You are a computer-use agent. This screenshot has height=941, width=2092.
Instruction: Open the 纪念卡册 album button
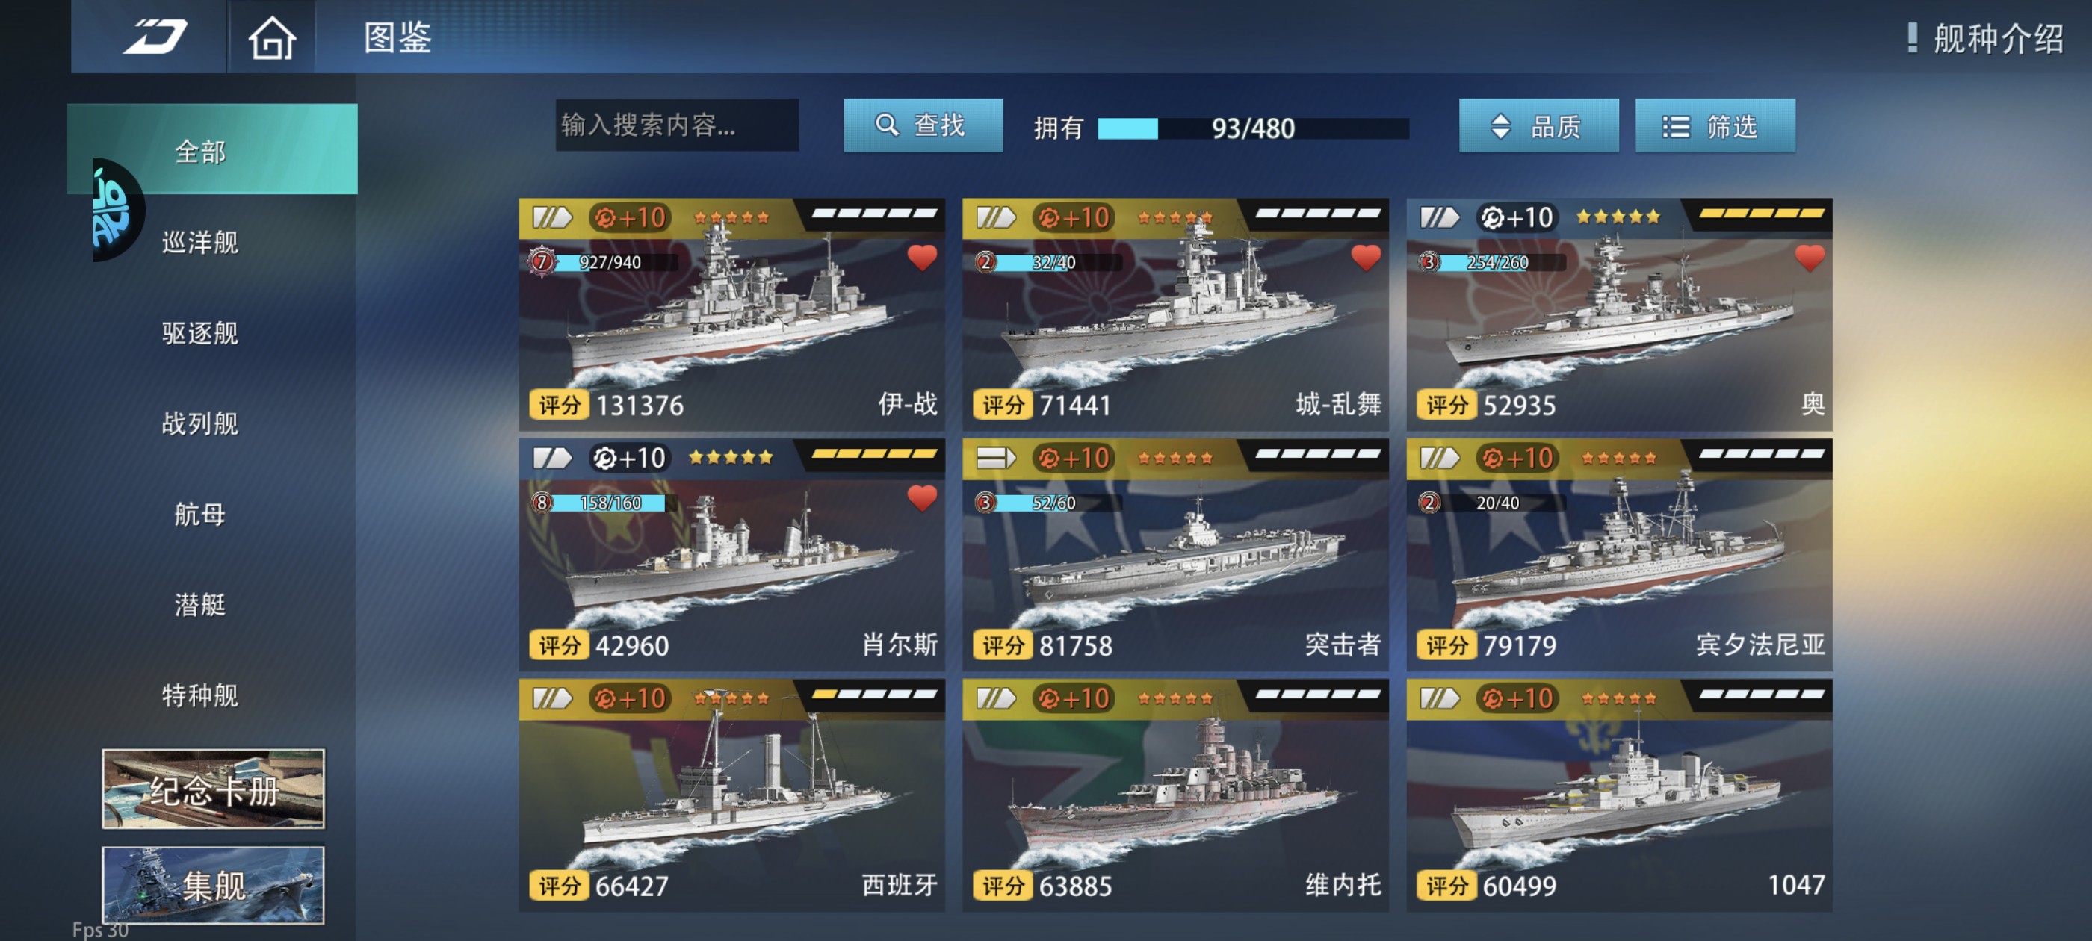[x=213, y=789]
